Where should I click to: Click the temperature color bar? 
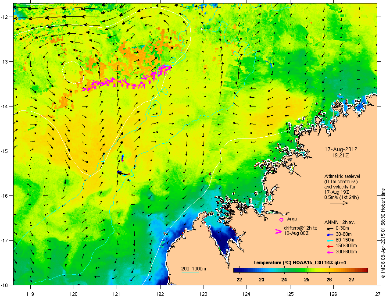click(300, 270)
